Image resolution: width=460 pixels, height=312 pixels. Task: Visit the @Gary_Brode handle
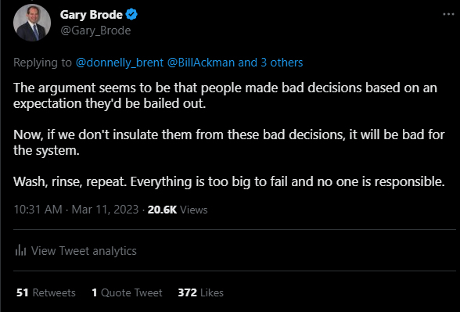[x=95, y=30]
